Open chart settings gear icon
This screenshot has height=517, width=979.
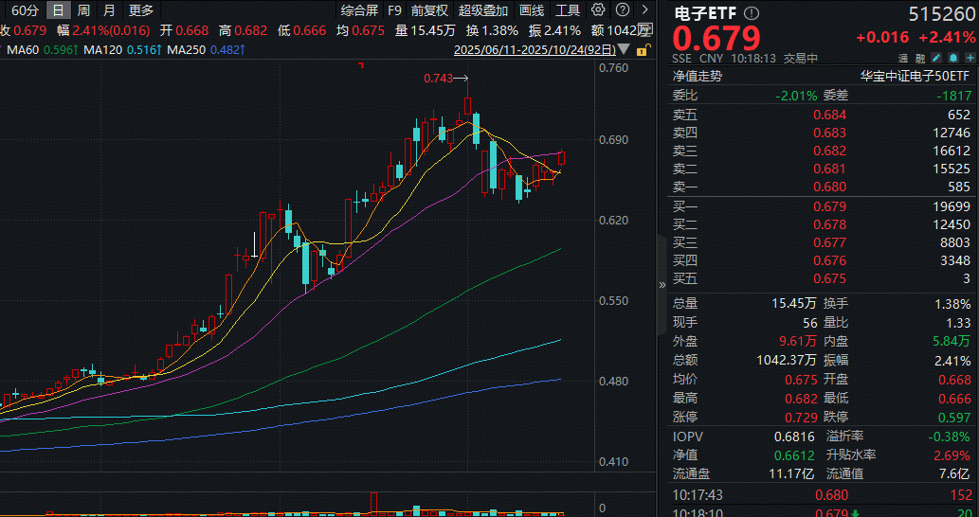[598, 10]
